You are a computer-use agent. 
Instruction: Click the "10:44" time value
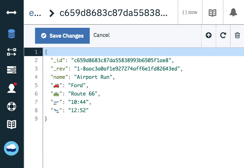78,102
